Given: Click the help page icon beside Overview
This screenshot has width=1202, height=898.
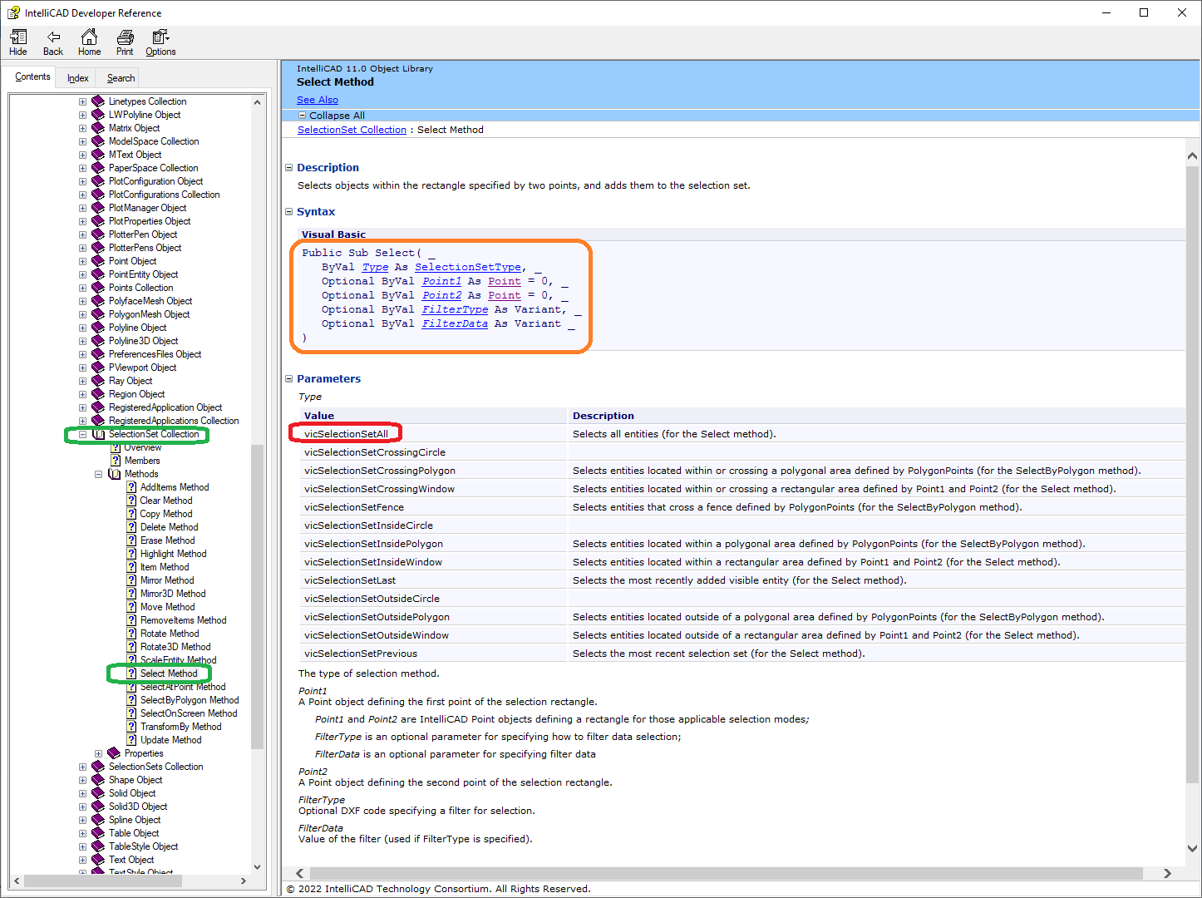Looking at the screenshot, I should pos(116,447).
